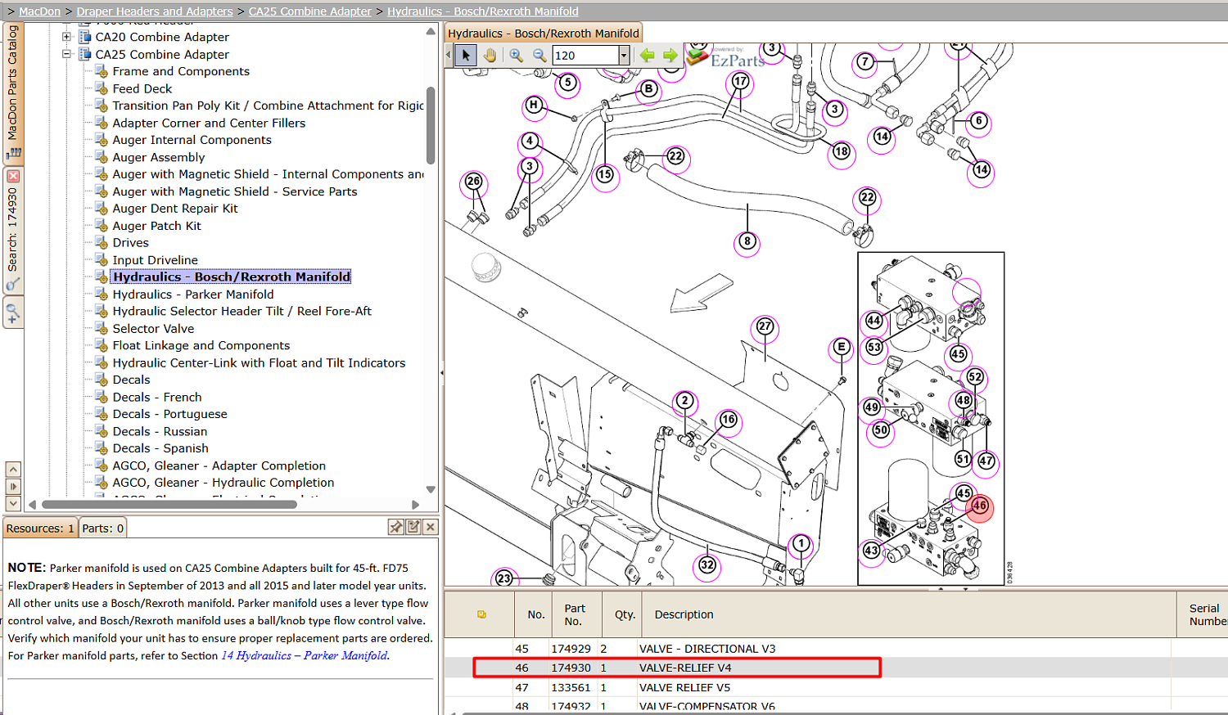Pin the Resources panel
The width and height of the screenshot is (1228, 715).
pos(396,527)
